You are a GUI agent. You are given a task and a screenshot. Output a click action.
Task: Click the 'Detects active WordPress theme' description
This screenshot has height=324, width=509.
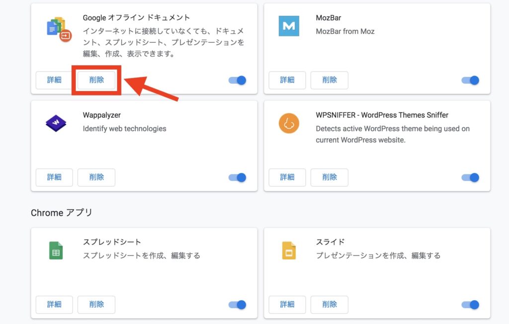pyautogui.click(x=393, y=134)
